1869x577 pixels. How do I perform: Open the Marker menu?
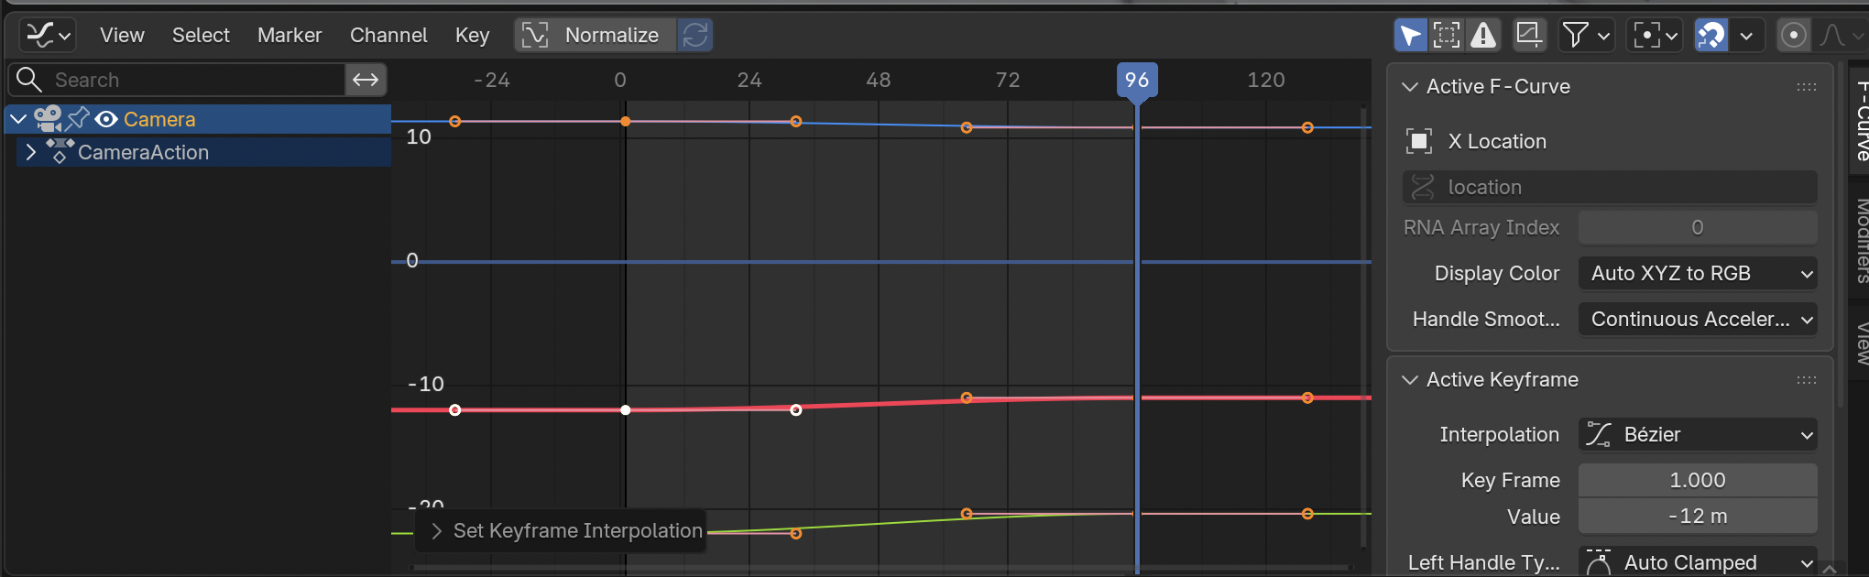click(x=290, y=36)
